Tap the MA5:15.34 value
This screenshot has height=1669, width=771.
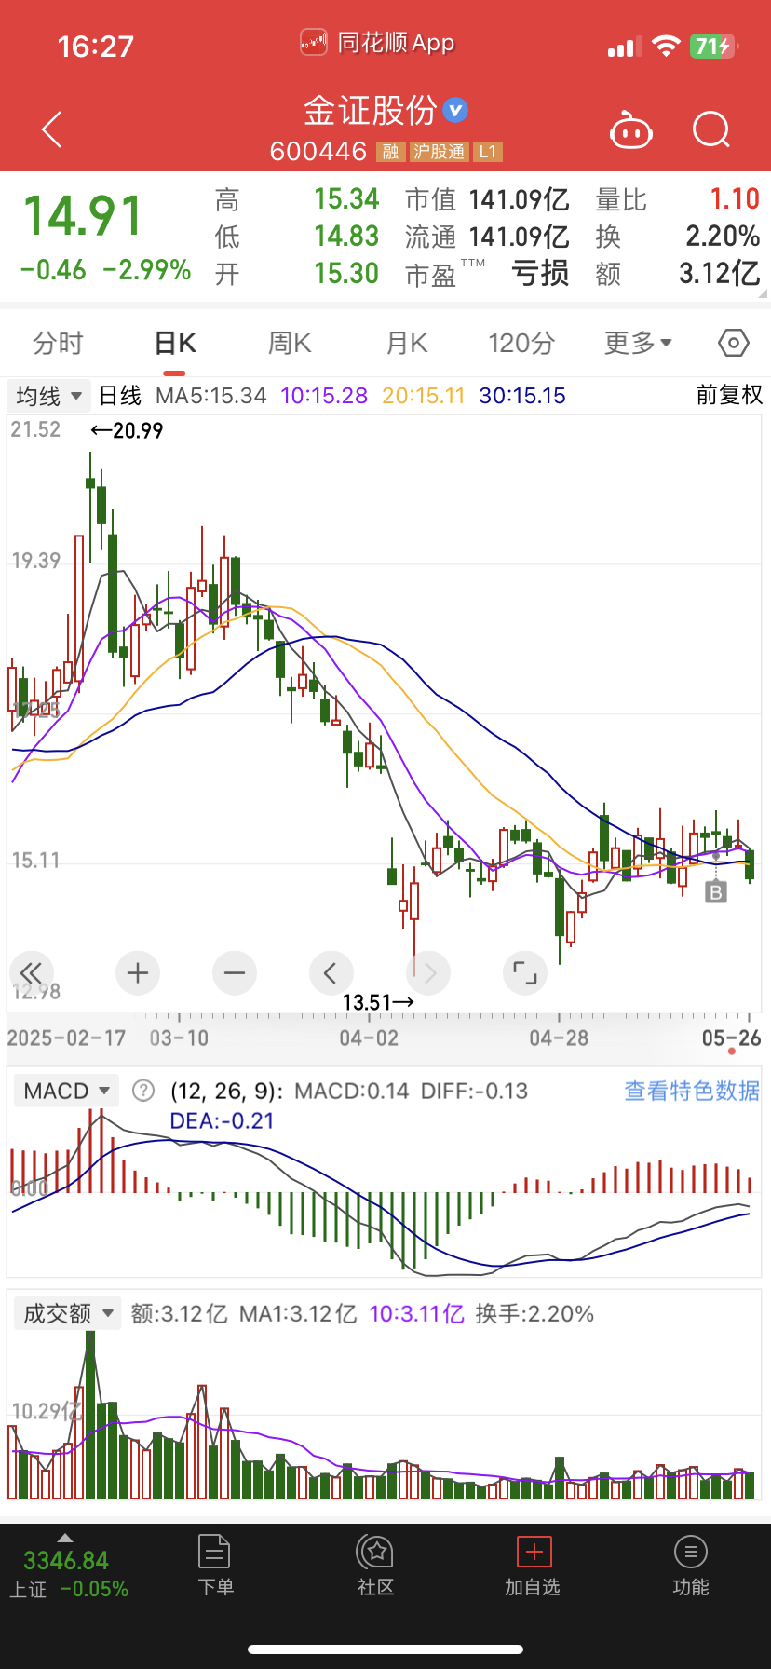pyautogui.click(x=211, y=396)
